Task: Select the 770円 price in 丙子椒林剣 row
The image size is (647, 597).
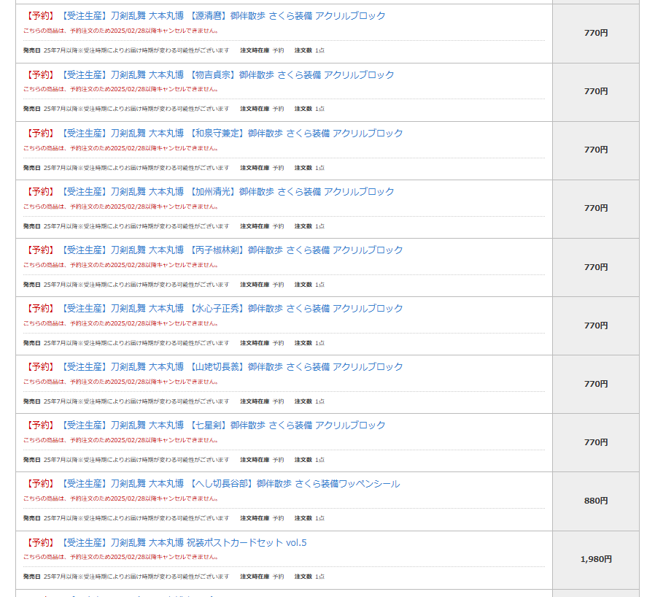Action: coord(596,267)
